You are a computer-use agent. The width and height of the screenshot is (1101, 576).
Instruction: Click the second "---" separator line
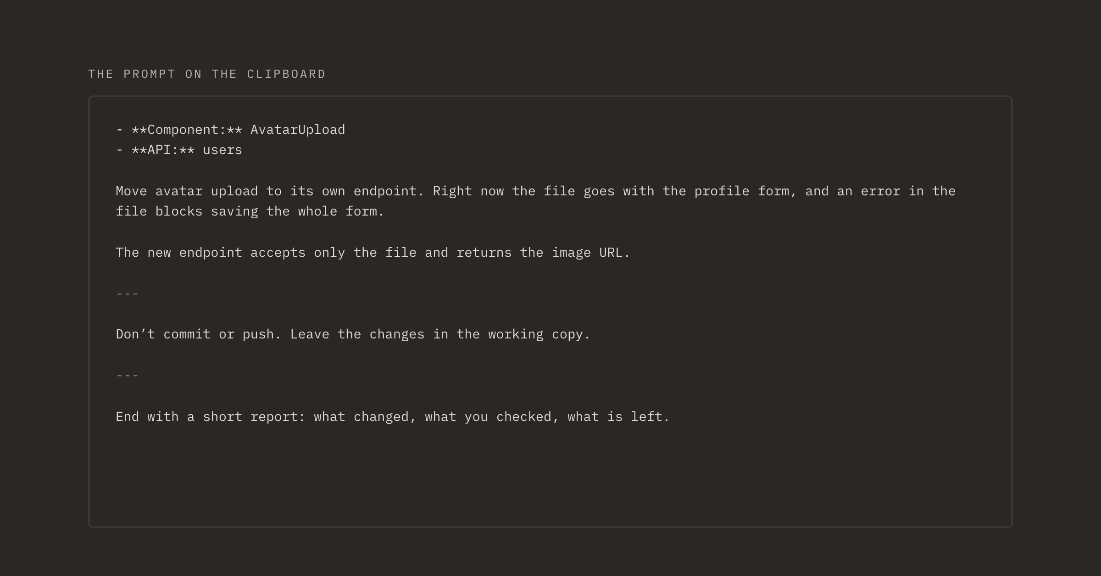(x=128, y=376)
